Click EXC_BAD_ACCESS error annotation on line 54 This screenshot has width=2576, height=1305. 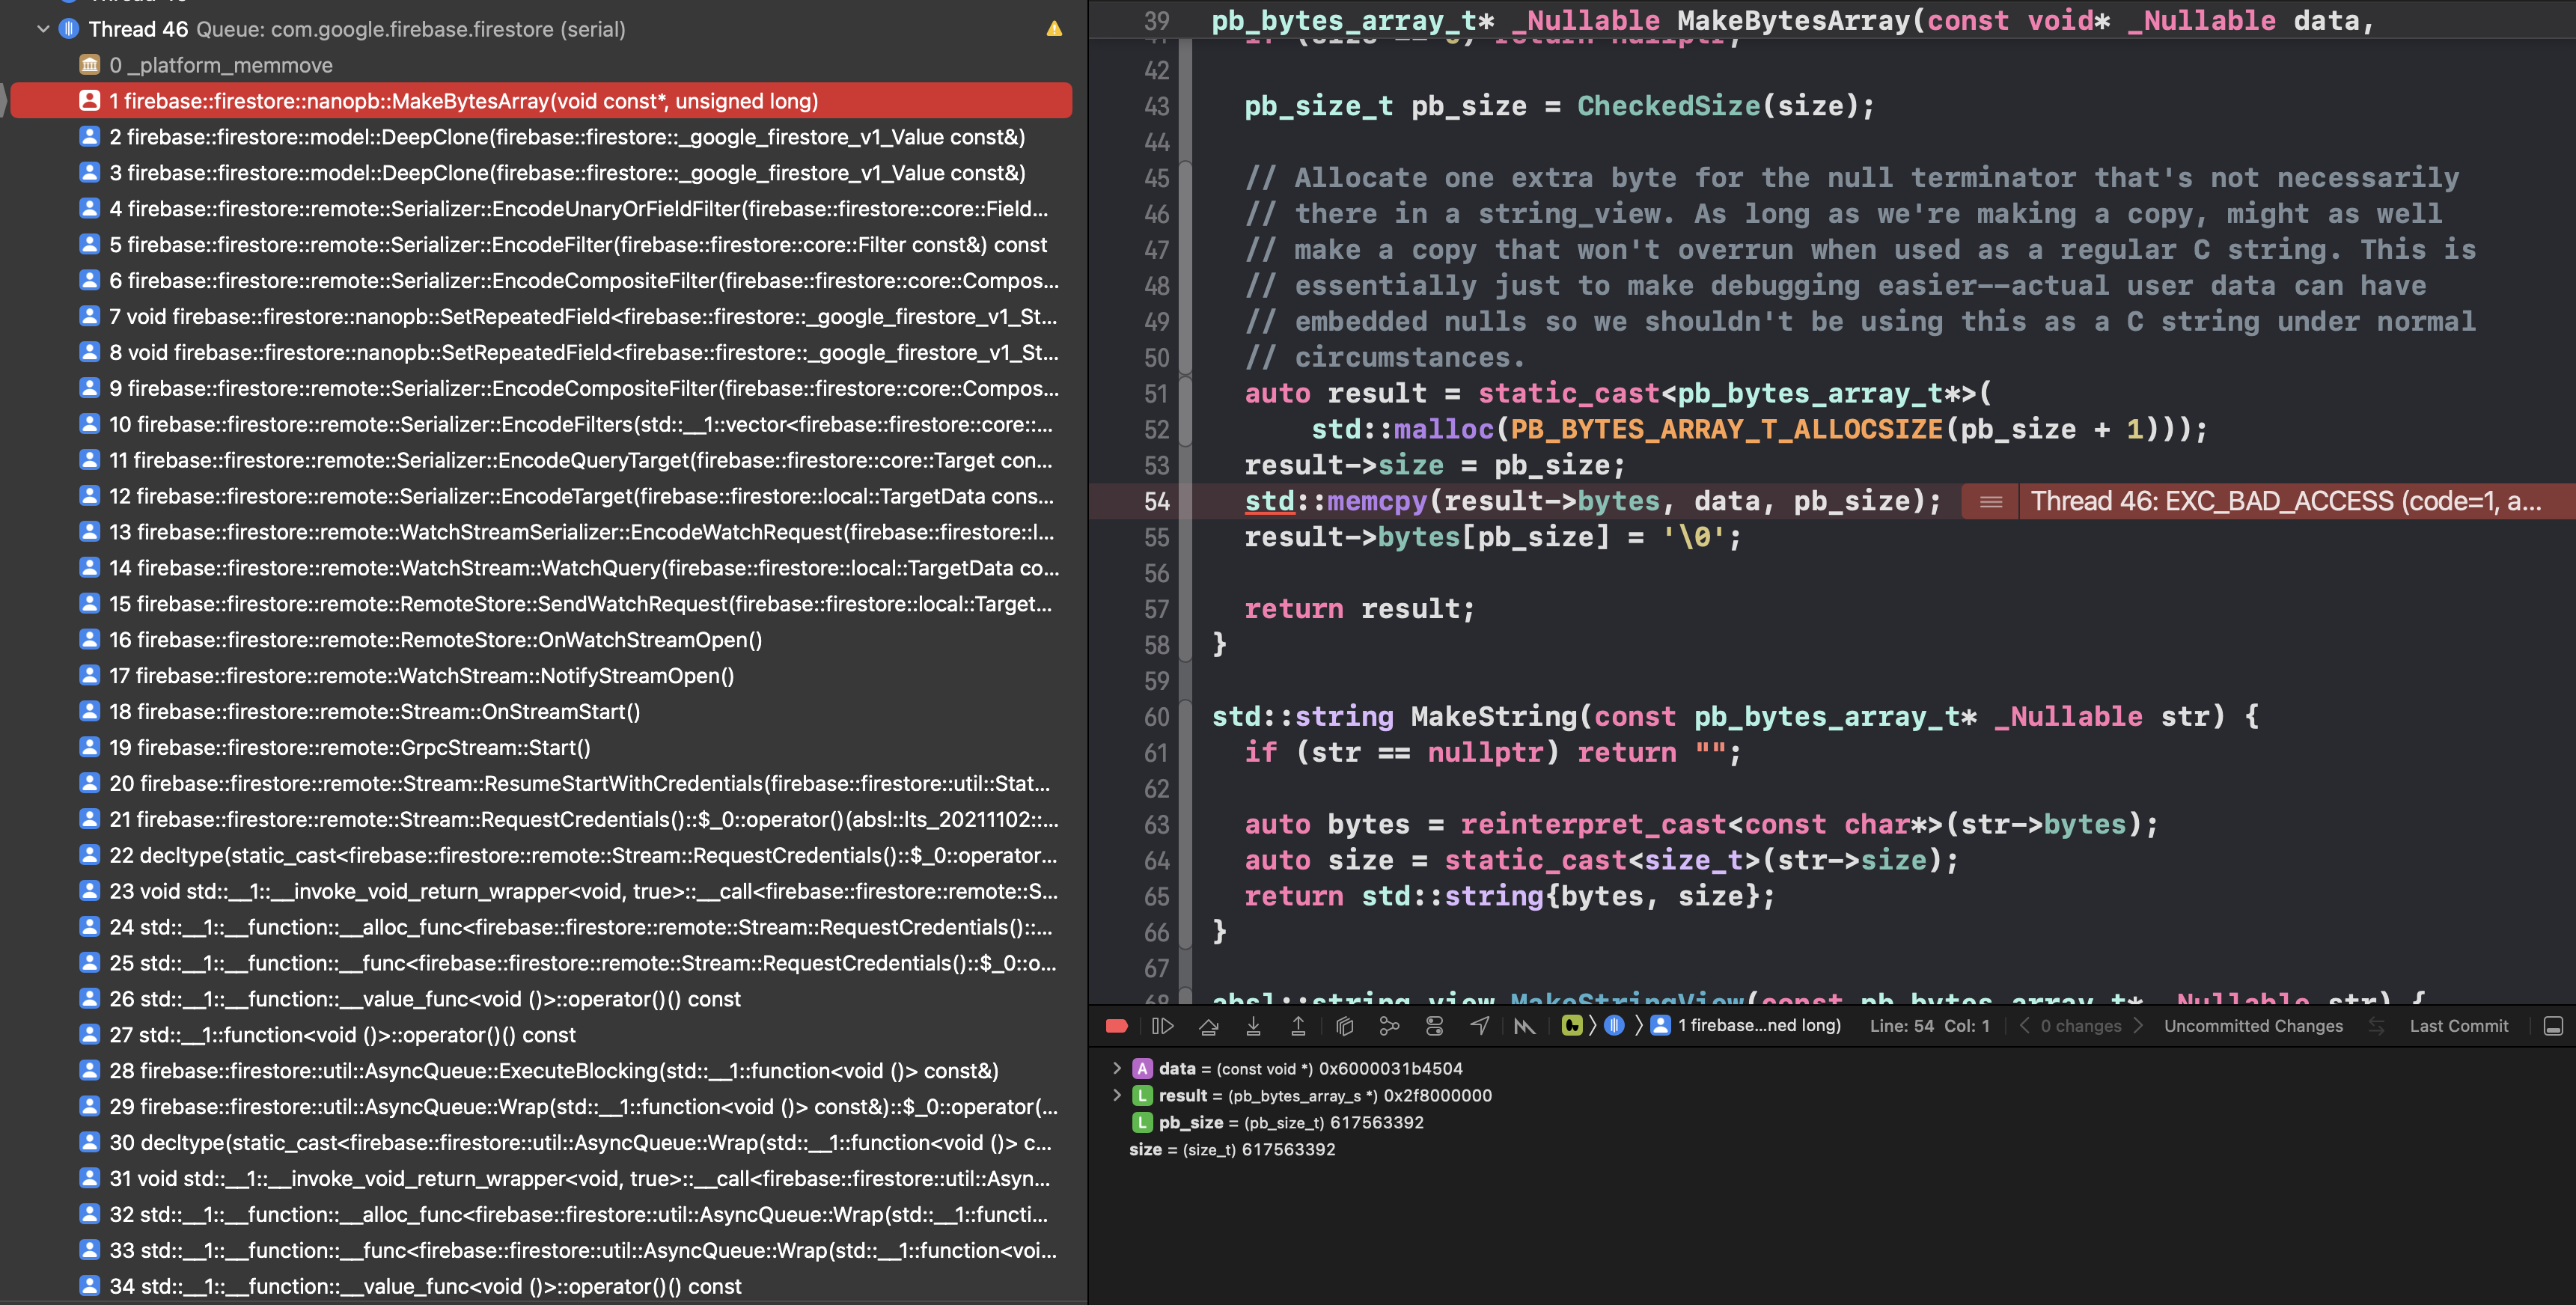coord(2285,501)
